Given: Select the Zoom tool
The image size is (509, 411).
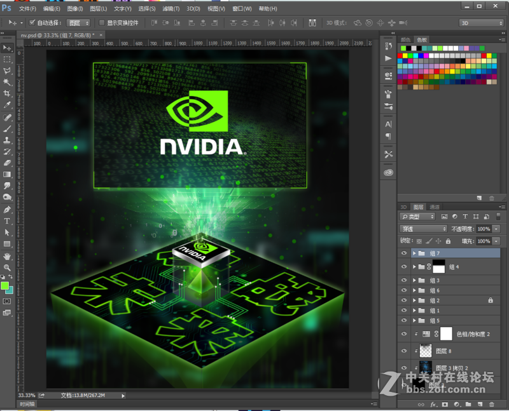Looking at the screenshot, I should coord(8,268).
